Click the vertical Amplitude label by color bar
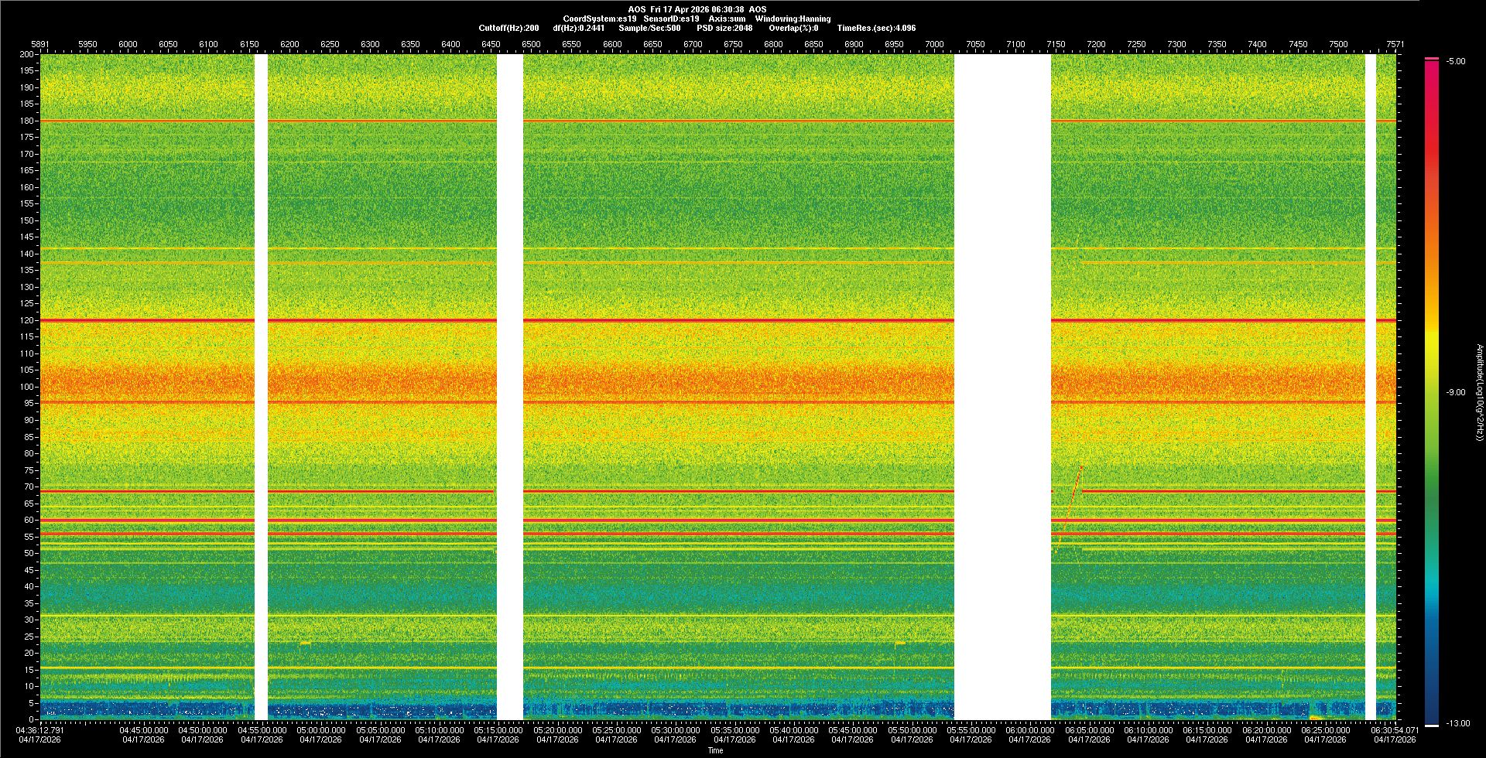 1479,392
